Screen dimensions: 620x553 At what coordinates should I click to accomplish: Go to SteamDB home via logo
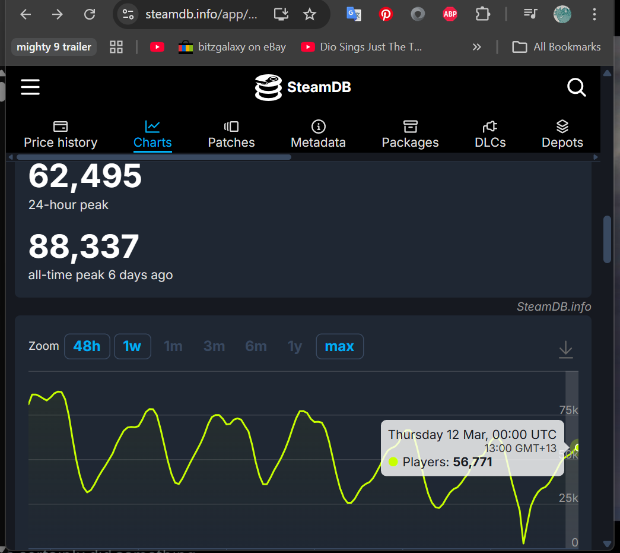303,87
